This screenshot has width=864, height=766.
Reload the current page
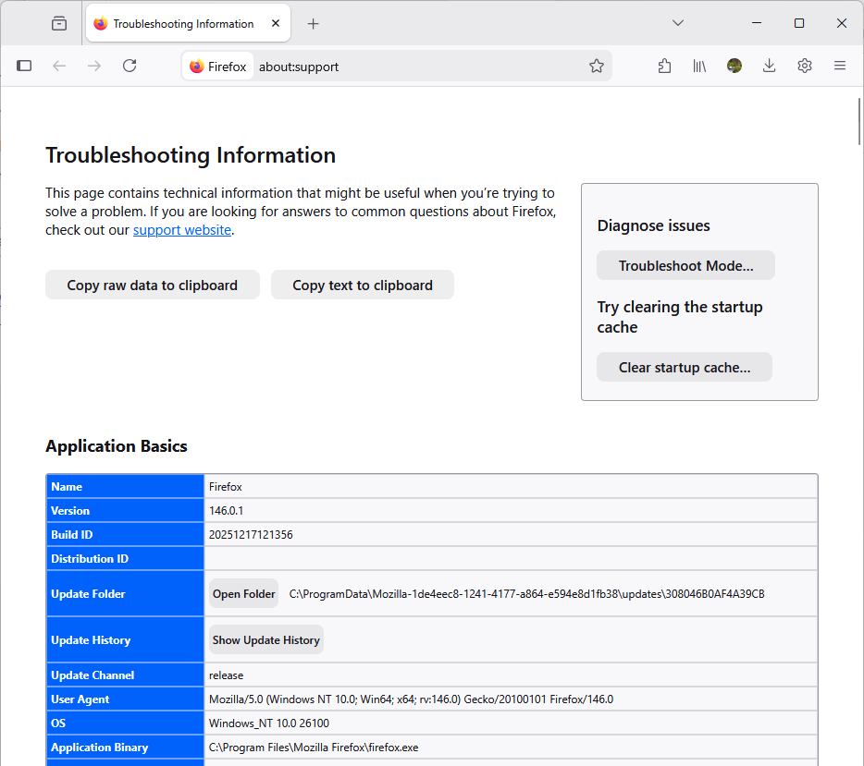click(x=130, y=66)
